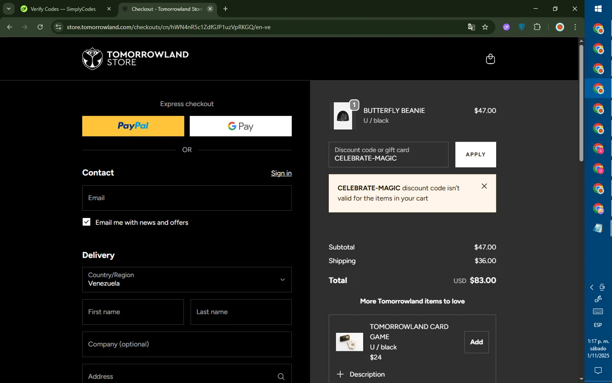Open the purple extension icon in toolbar

tap(506, 27)
